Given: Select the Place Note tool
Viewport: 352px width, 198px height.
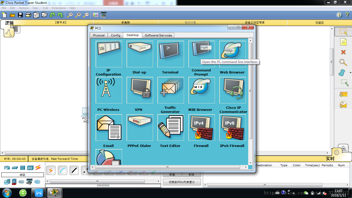Looking at the screenshot, I should pos(343,42).
